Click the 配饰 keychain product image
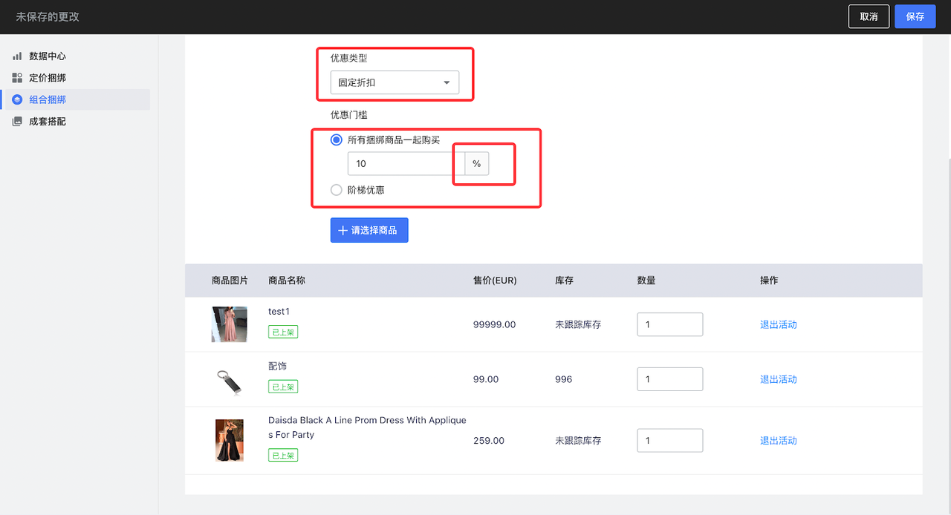 point(229,380)
